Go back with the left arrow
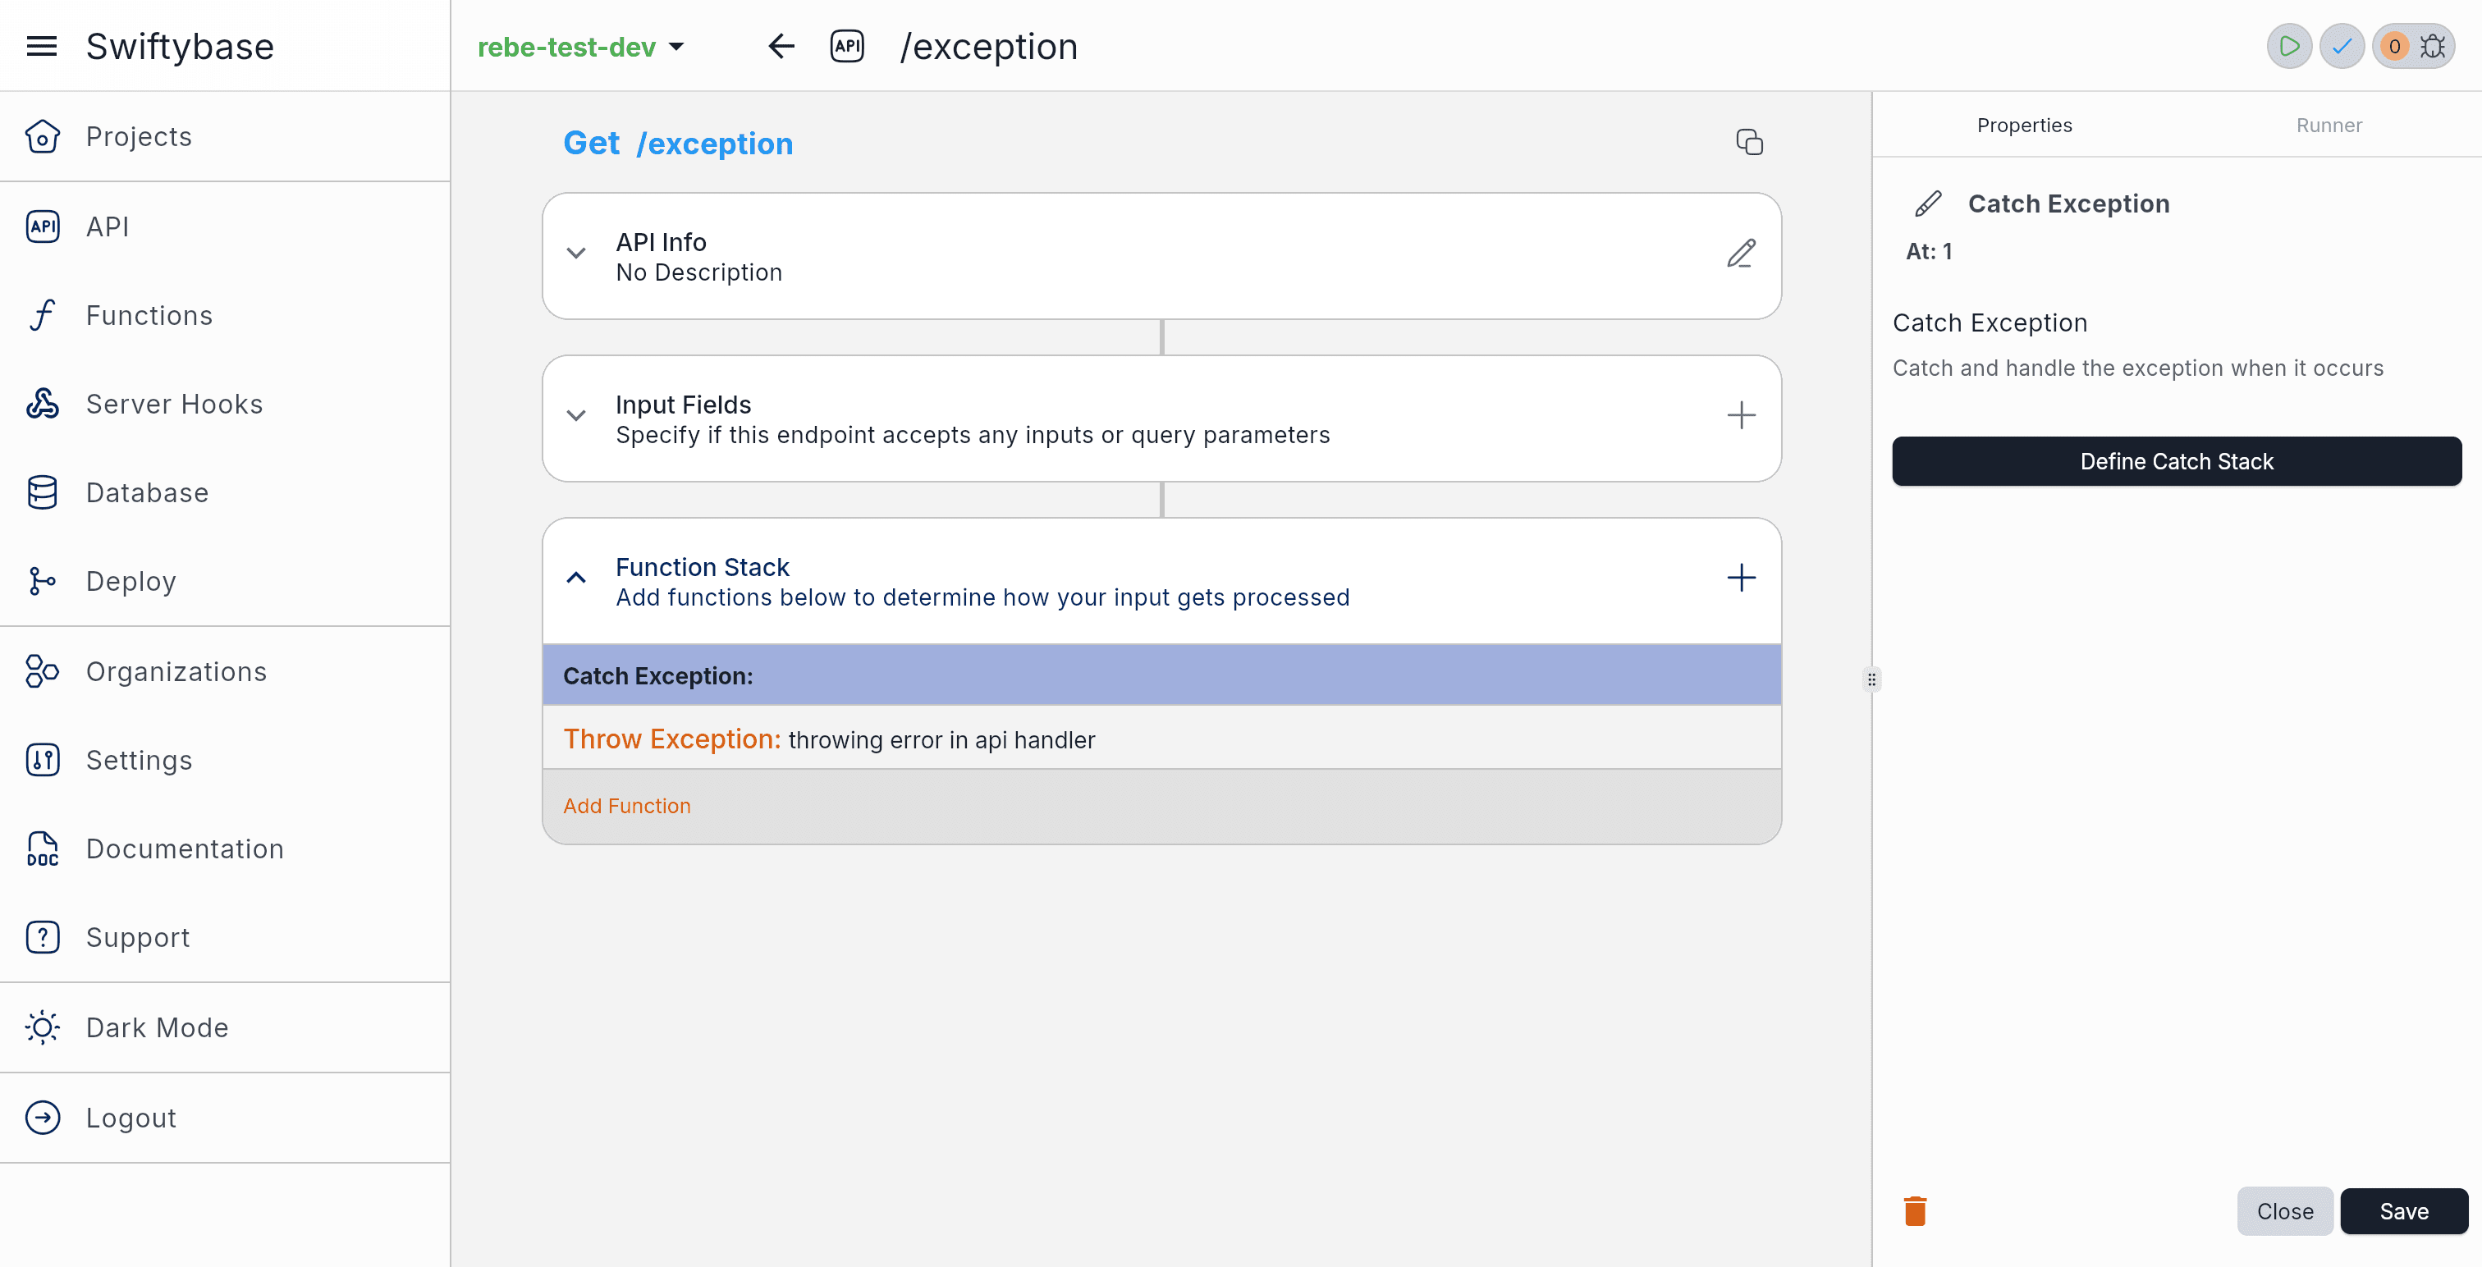Image resolution: width=2482 pixels, height=1267 pixels. (x=781, y=46)
